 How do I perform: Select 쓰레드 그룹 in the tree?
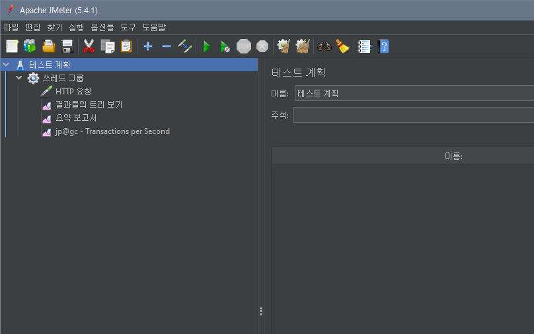[x=63, y=78]
